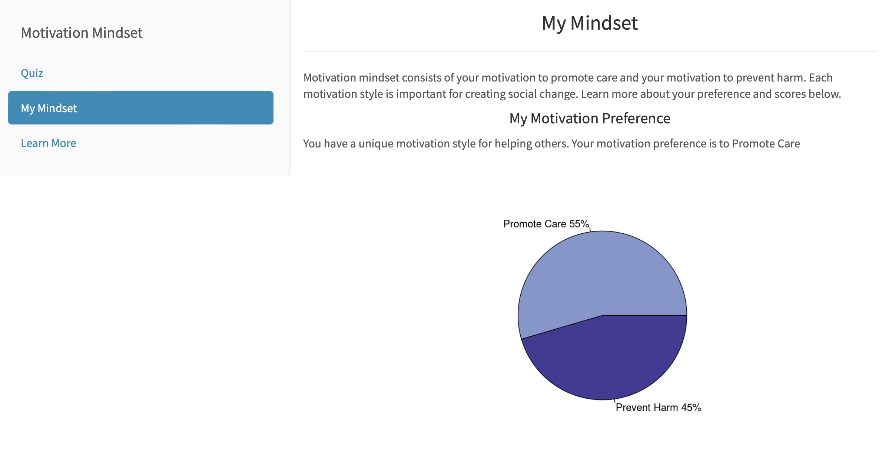
Task: Click the Motivation Mindset sidebar title
Action: tap(82, 33)
